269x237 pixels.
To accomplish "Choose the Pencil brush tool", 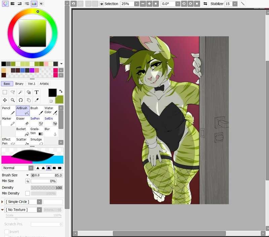I will [x=8, y=111].
